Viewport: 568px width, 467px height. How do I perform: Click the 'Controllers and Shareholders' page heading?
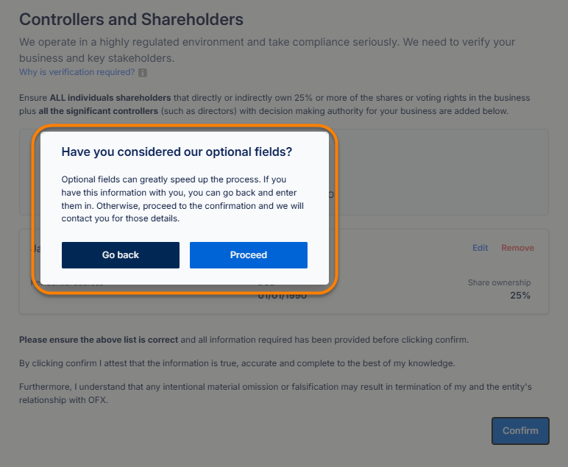[x=131, y=20]
